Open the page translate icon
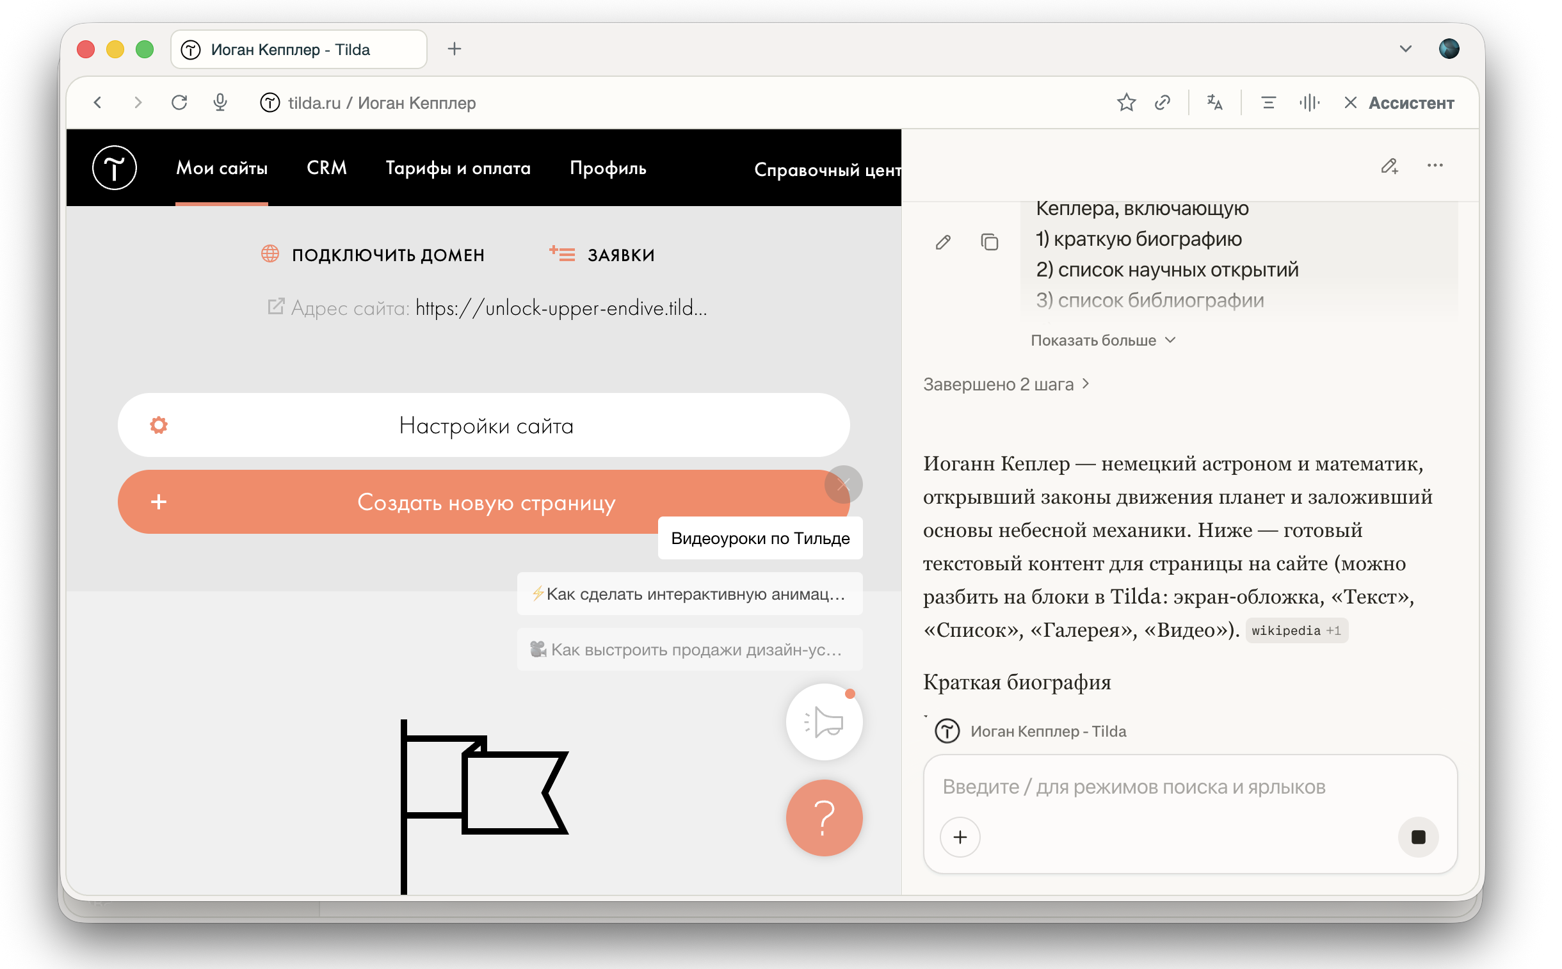This screenshot has height=969, width=1562. coord(1214,102)
